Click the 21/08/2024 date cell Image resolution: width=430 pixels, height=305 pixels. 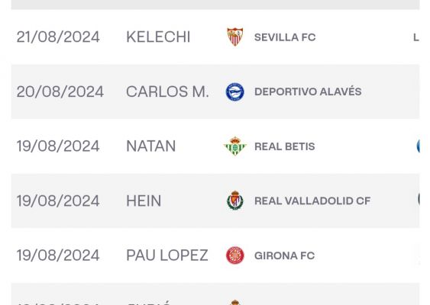click(x=58, y=37)
